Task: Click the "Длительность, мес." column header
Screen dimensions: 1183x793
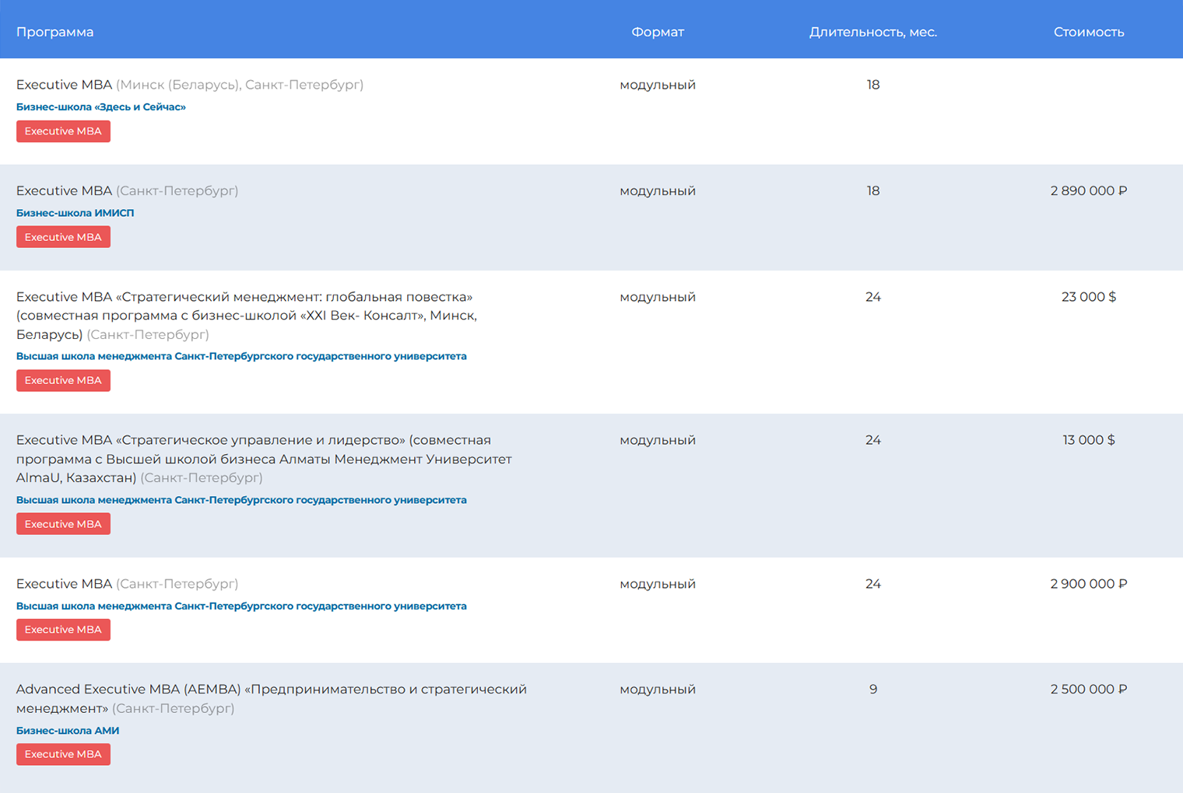Action: (x=872, y=32)
